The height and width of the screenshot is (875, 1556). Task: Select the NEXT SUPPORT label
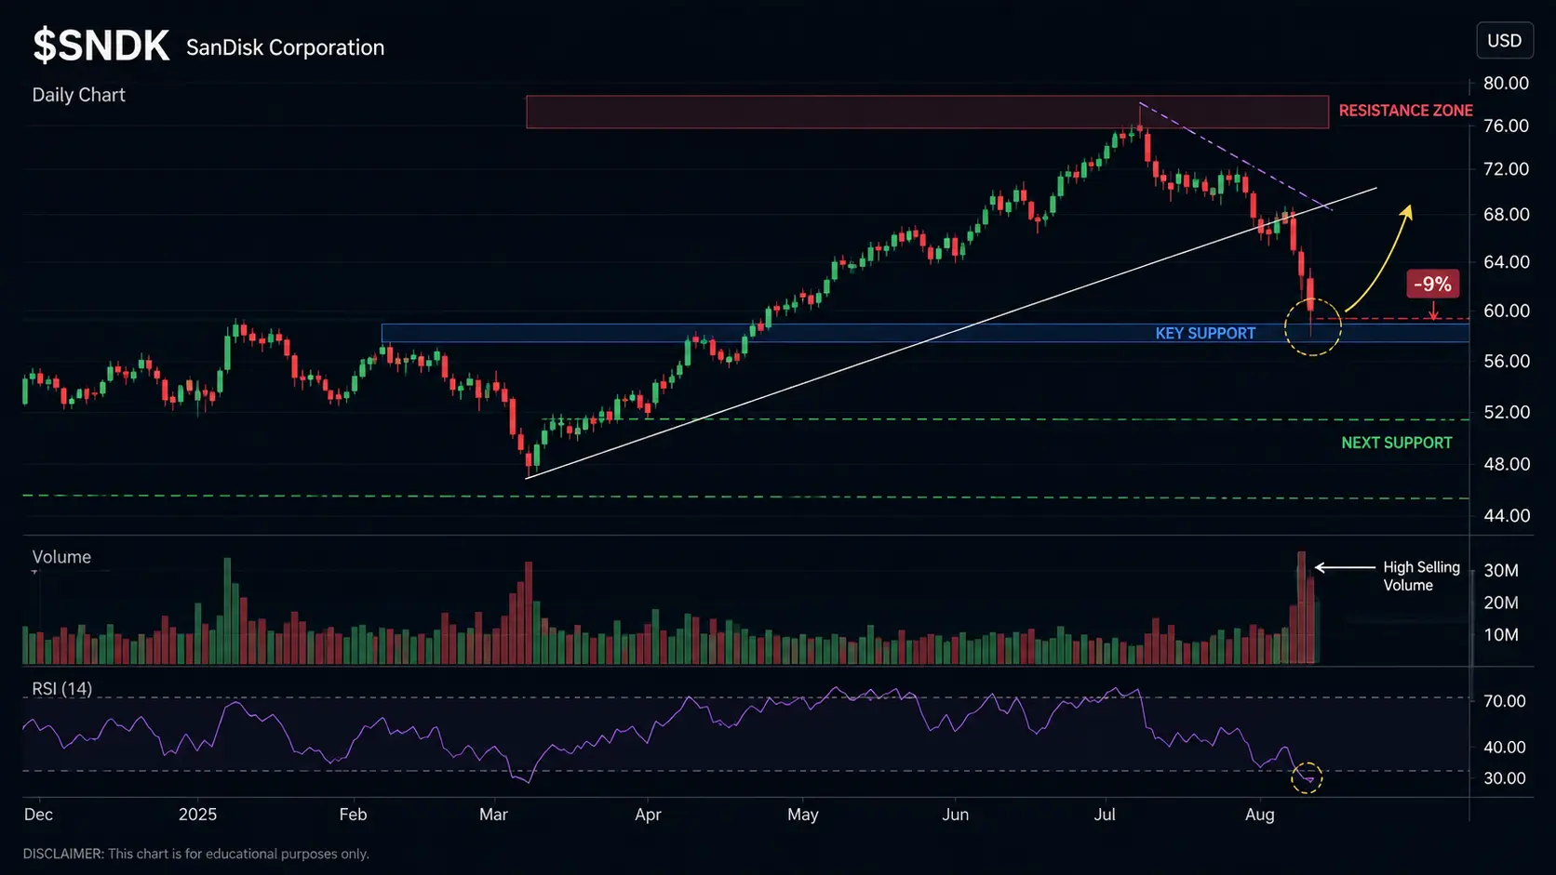1396,443
